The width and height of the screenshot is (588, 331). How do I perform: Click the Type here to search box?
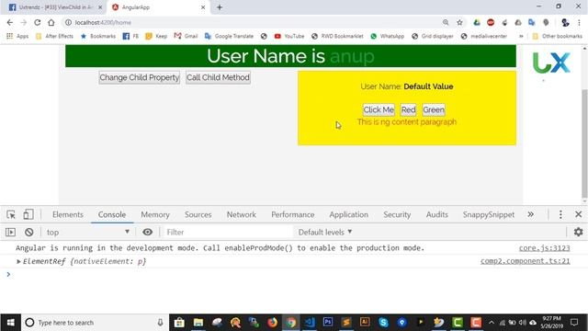tap(95, 323)
